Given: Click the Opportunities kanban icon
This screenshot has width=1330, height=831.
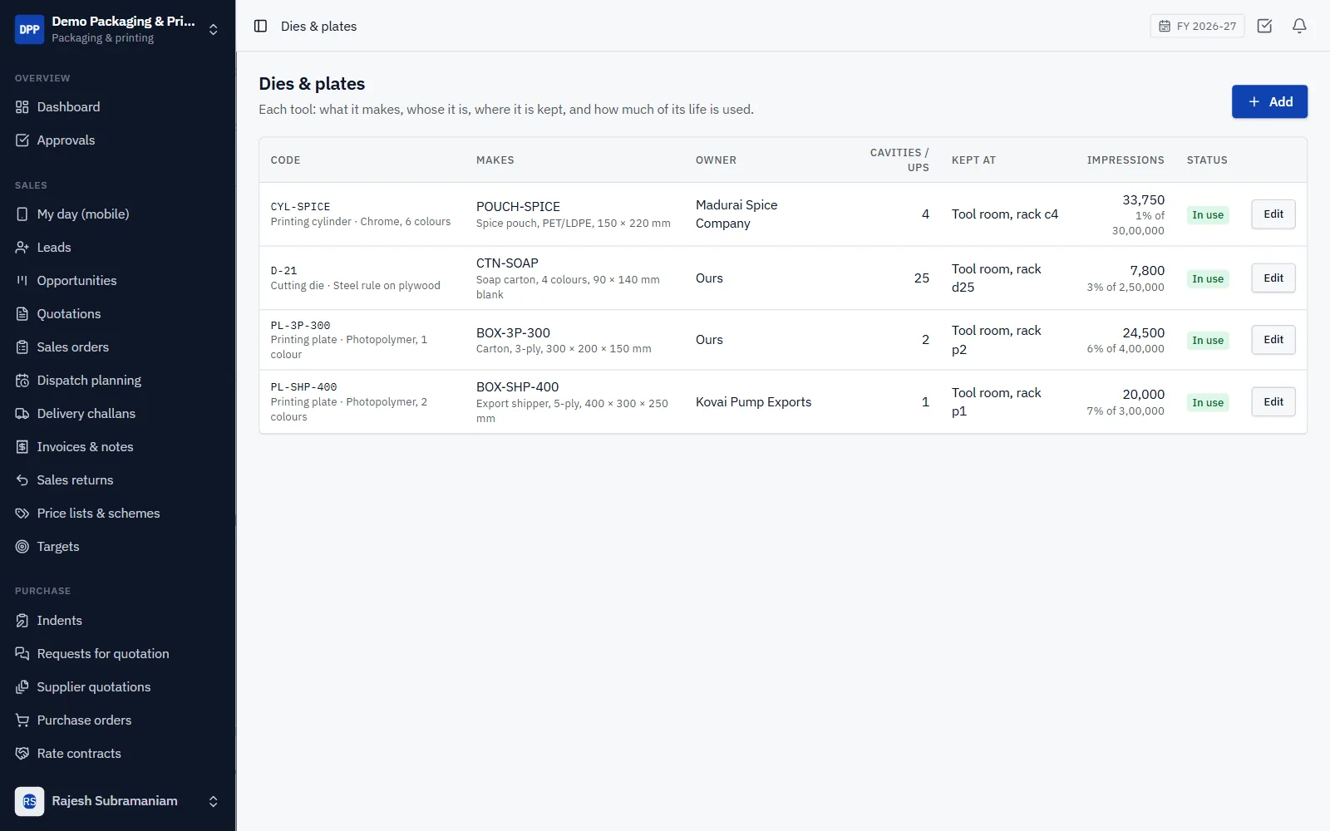Looking at the screenshot, I should click(22, 281).
